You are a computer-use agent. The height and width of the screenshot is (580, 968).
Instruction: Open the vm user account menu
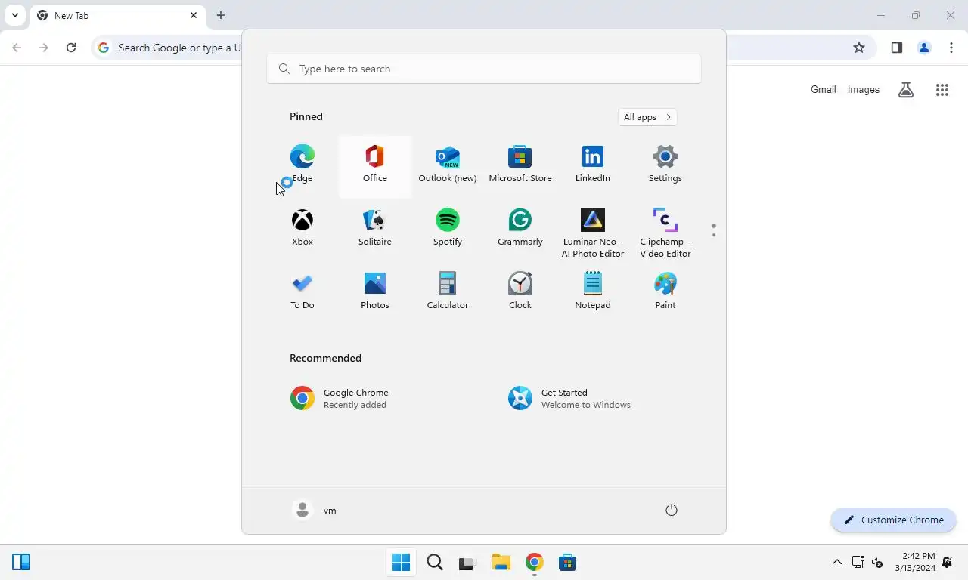tap(315, 510)
